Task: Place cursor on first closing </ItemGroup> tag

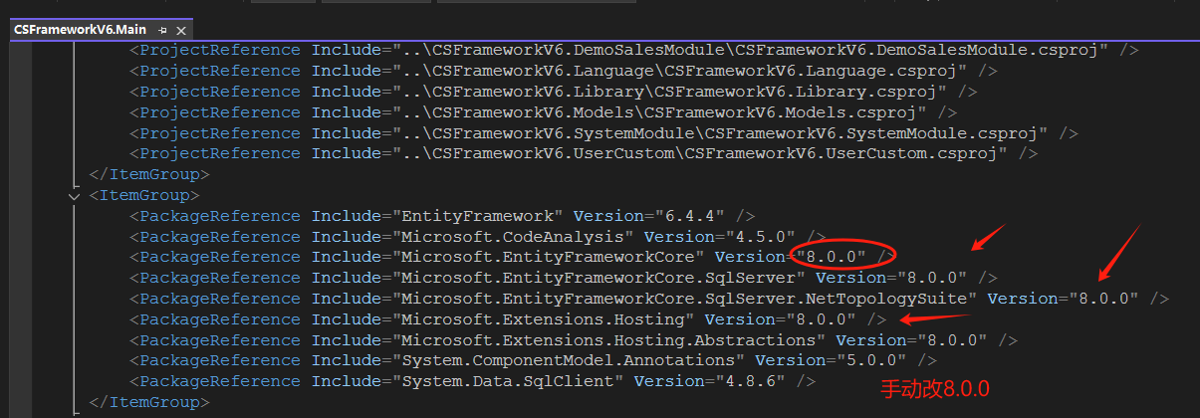Action: (x=149, y=174)
